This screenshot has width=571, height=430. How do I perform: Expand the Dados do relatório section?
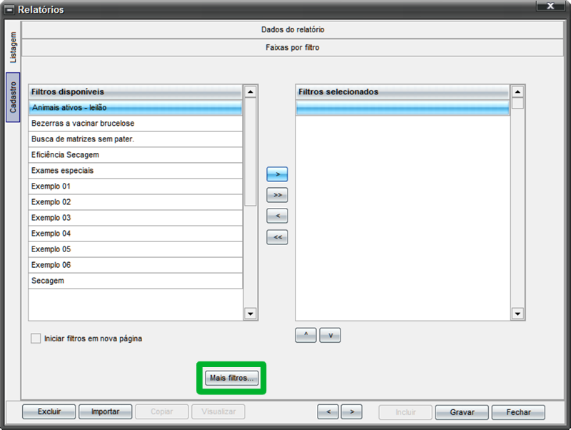[x=293, y=29]
